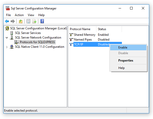153x119 pixels.
Task: Collapse SQL Server Network Configuration node
Action: 7,38
